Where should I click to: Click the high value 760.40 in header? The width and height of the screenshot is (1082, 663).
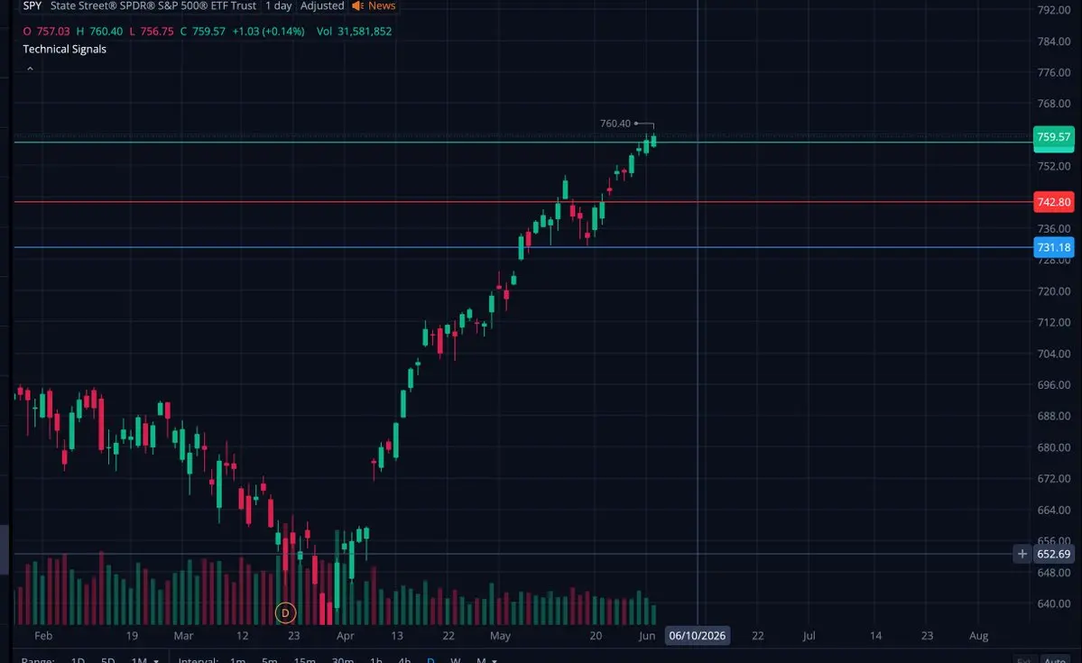point(106,31)
